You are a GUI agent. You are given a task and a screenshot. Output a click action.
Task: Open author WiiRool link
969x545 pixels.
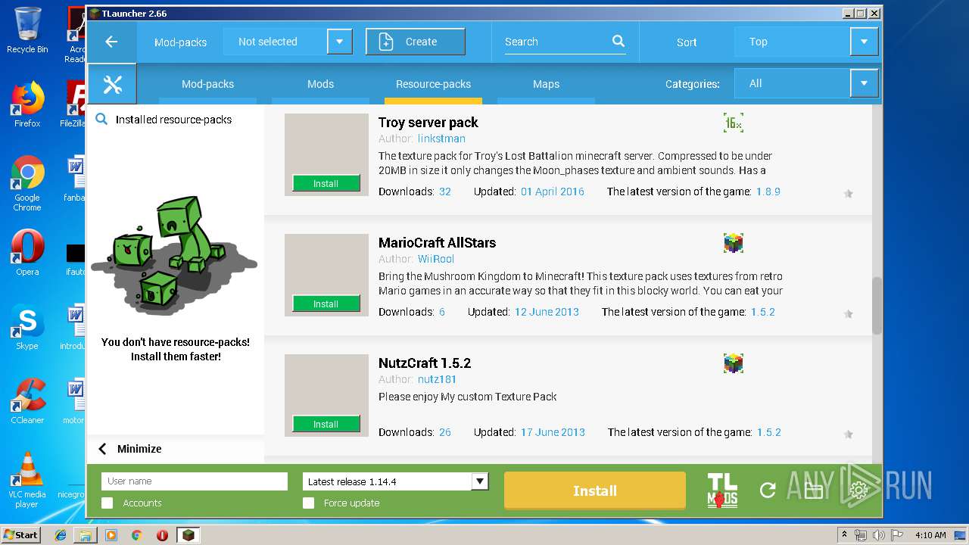pyautogui.click(x=436, y=259)
